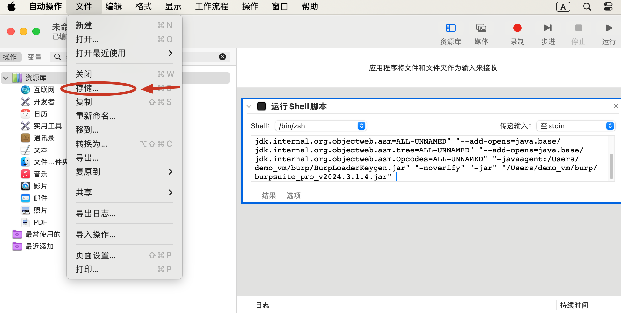Click inside the shell script text area

click(430, 158)
